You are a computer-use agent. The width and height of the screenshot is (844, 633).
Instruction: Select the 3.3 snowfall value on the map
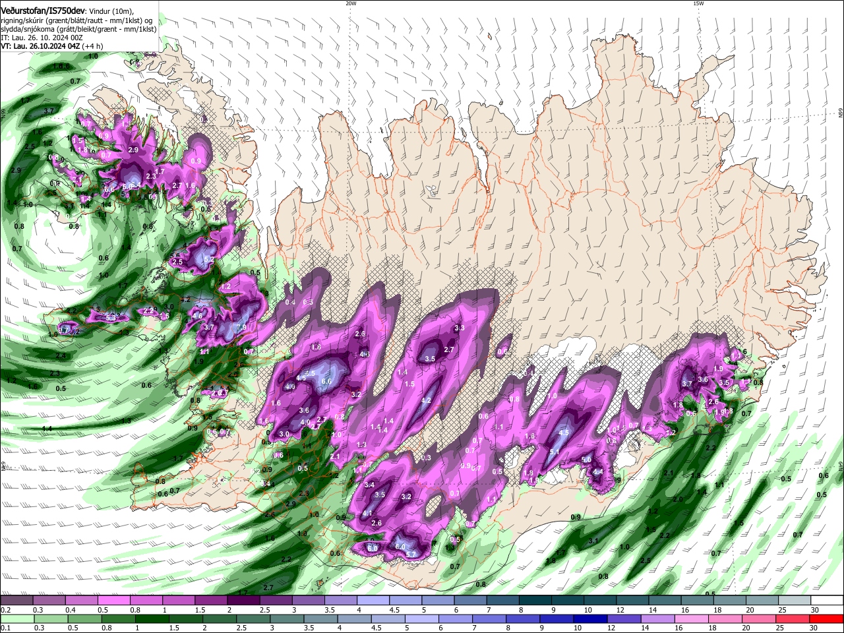[x=460, y=328]
